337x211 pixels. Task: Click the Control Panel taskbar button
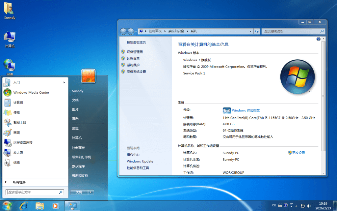72,206
